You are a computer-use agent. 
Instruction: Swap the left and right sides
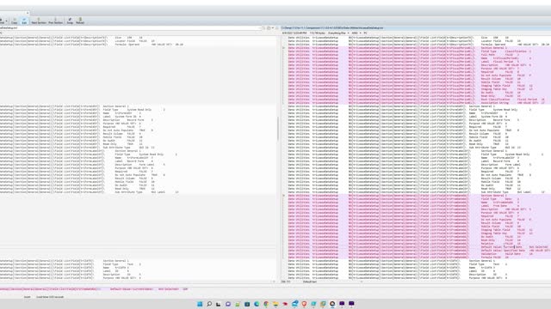pos(70,21)
